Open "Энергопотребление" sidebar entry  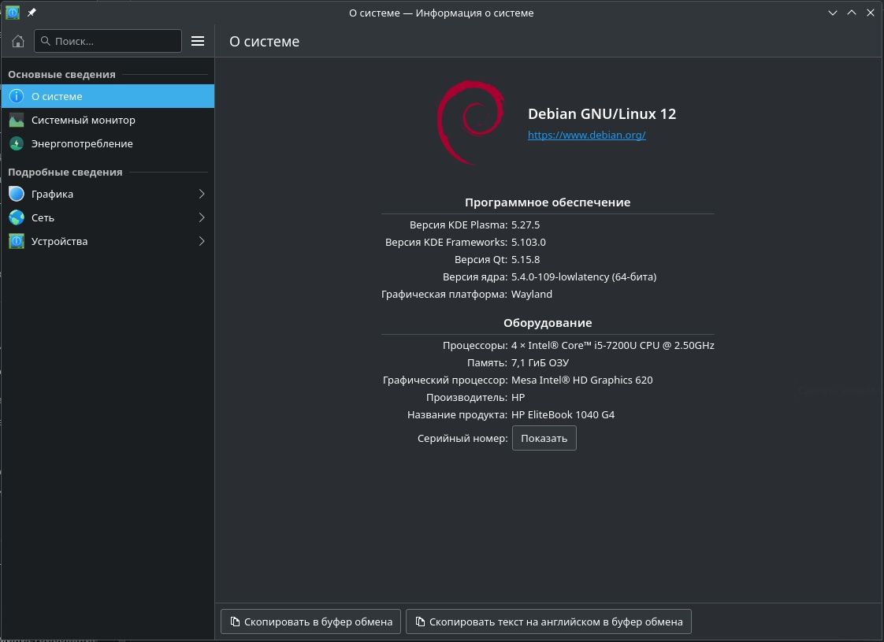pyautogui.click(x=108, y=143)
